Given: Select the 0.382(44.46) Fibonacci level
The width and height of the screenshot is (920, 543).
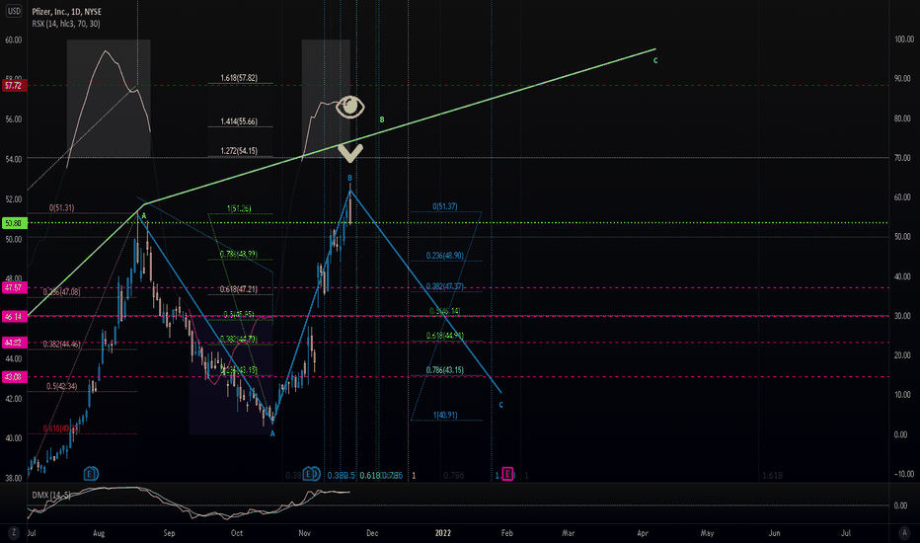Looking at the screenshot, I should click(61, 344).
